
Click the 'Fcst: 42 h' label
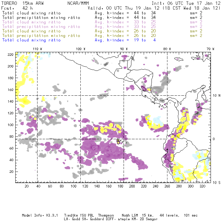(x=17, y=8)
